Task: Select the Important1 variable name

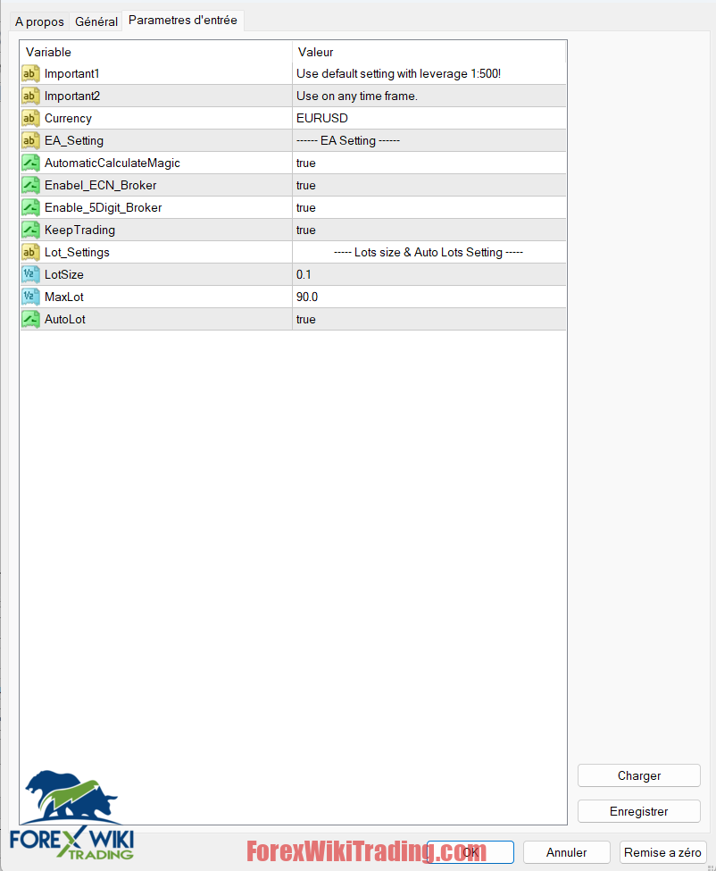Action: [x=71, y=73]
